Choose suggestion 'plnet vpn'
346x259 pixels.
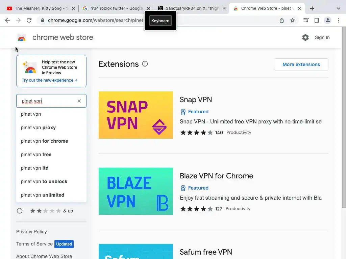(x=51, y=114)
